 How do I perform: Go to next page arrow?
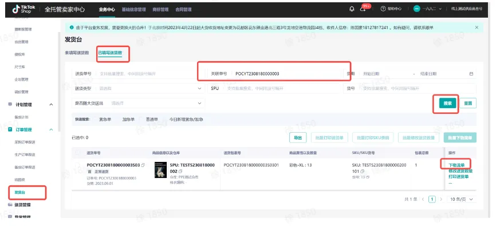[441, 199]
